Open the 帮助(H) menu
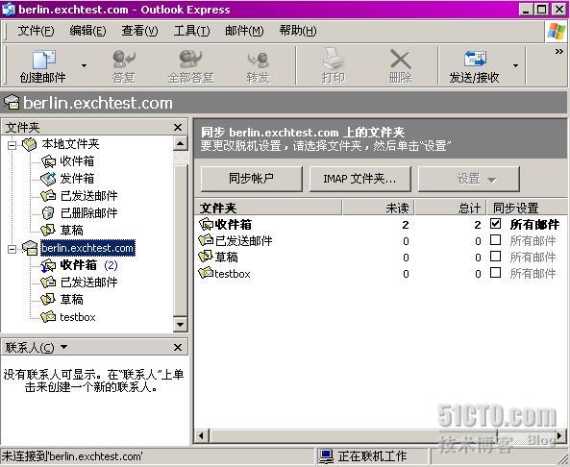The height and width of the screenshot is (467, 570). [298, 31]
